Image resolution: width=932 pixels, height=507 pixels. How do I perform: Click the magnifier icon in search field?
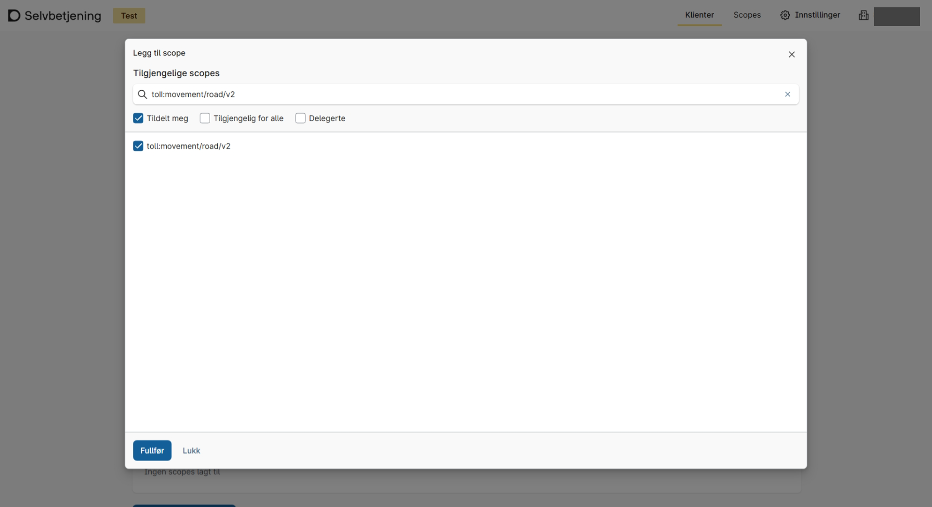tap(142, 94)
